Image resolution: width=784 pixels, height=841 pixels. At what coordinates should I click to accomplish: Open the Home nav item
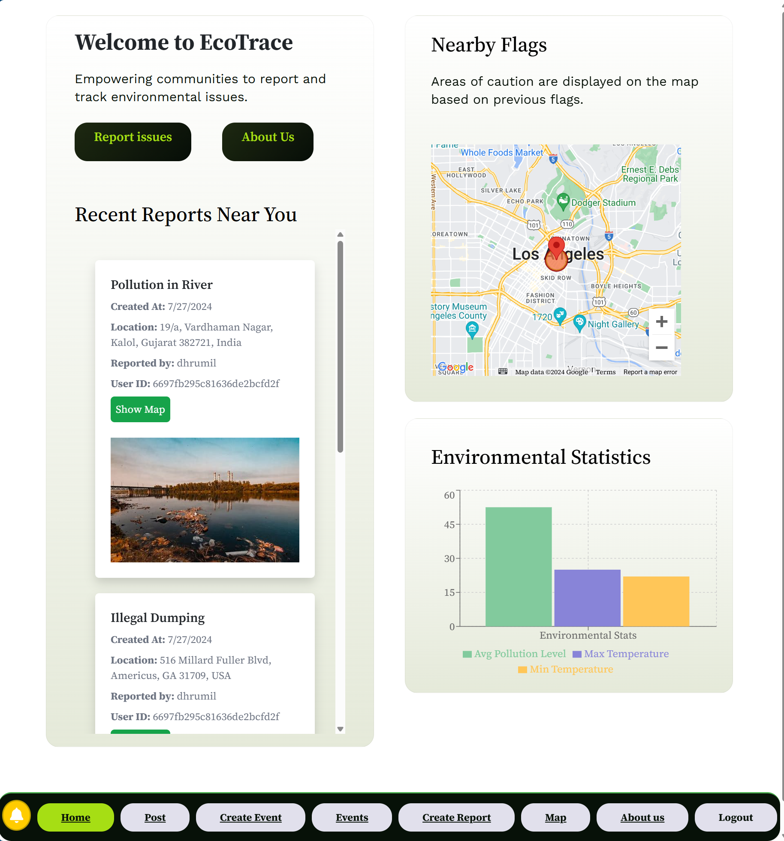pyautogui.click(x=75, y=817)
